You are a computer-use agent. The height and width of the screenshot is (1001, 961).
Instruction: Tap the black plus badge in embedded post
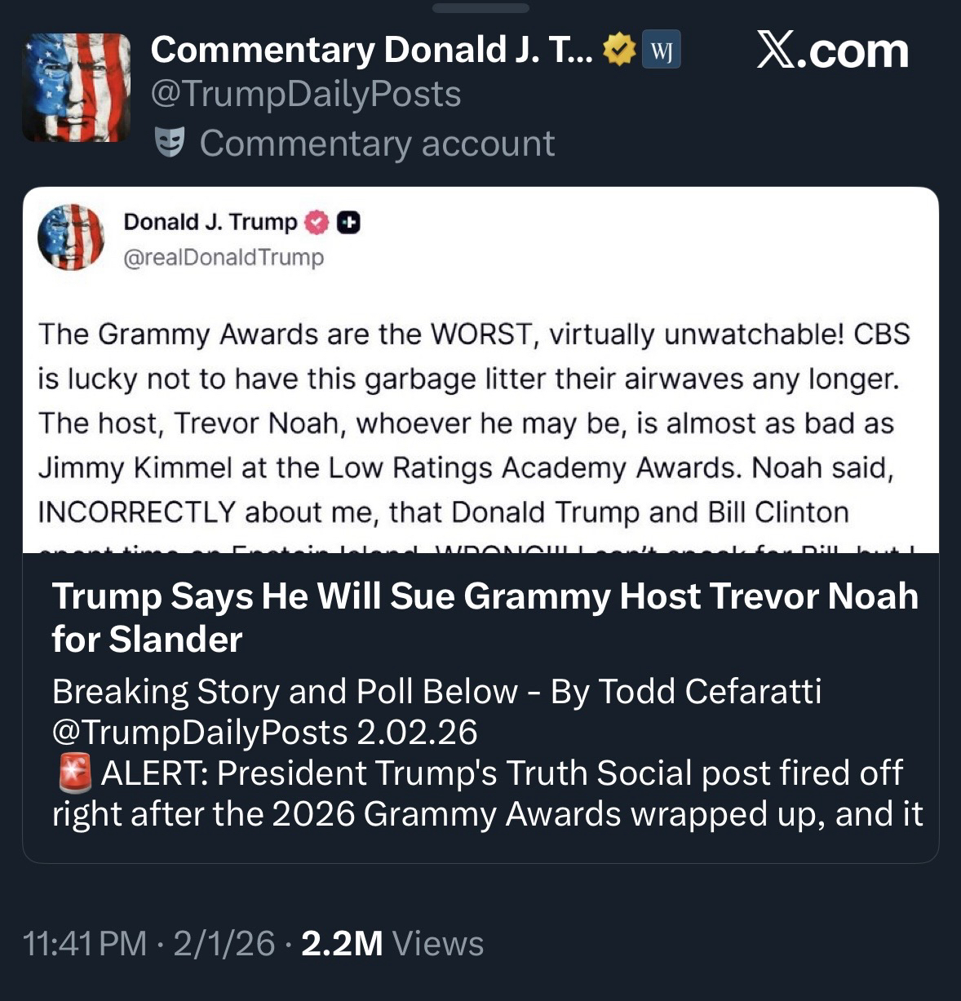click(x=348, y=222)
